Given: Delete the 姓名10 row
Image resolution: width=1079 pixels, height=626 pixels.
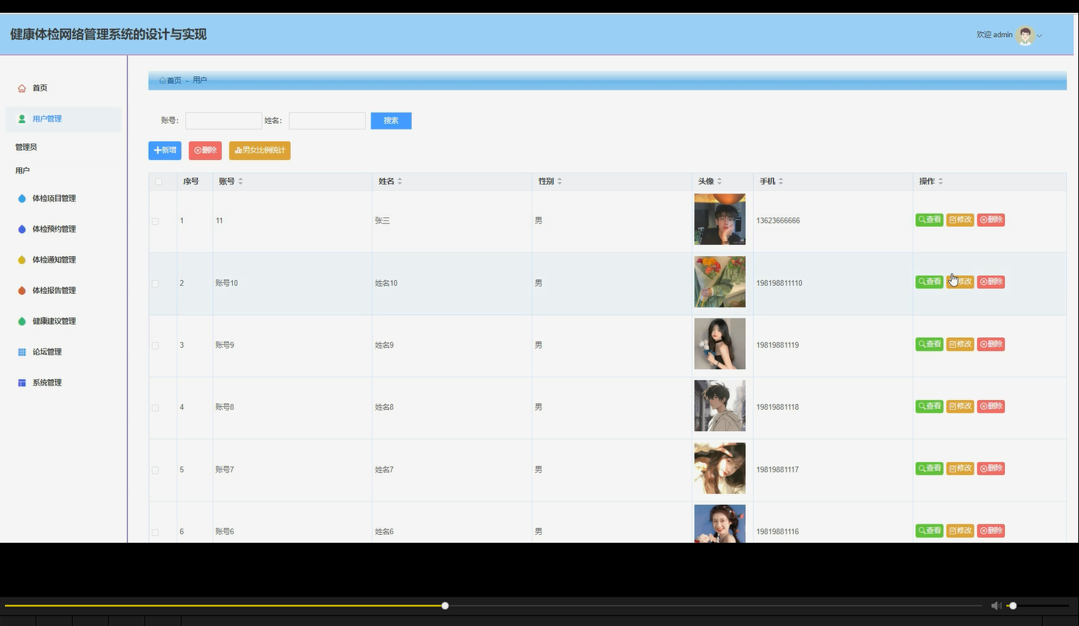Looking at the screenshot, I should (x=991, y=282).
